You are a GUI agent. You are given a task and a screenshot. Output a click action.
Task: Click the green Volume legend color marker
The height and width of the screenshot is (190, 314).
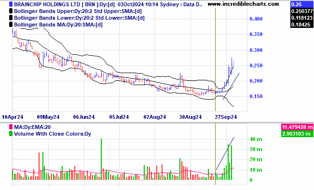tap(11, 134)
